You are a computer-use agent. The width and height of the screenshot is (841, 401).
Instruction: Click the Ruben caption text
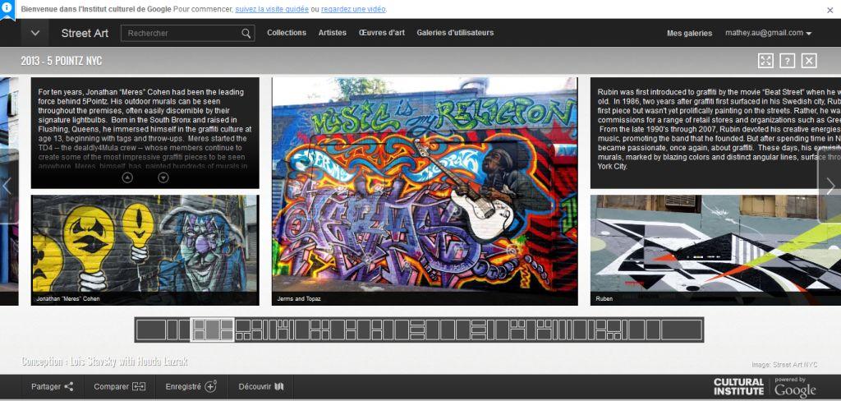(604, 298)
